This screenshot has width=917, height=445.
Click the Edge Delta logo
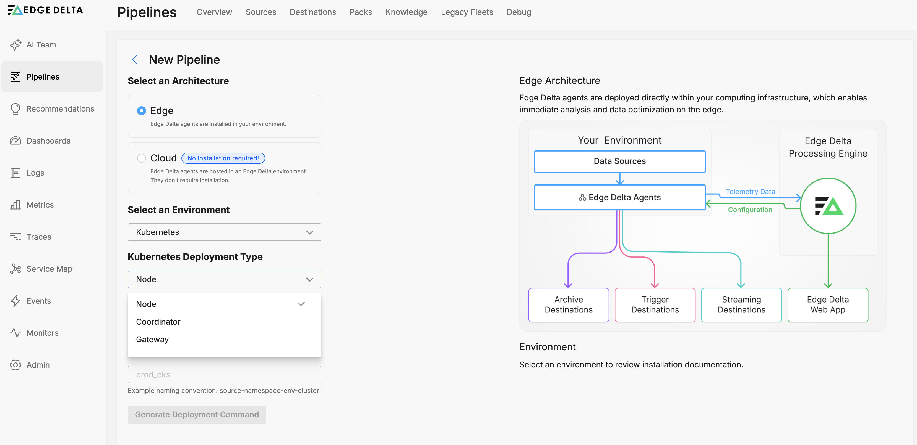coord(45,10)
